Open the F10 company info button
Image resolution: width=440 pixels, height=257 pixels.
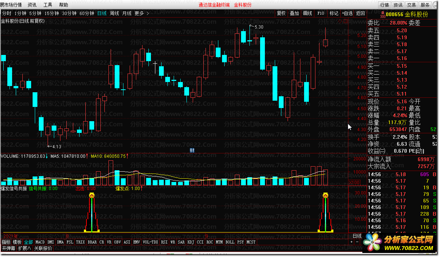point(321,13)
